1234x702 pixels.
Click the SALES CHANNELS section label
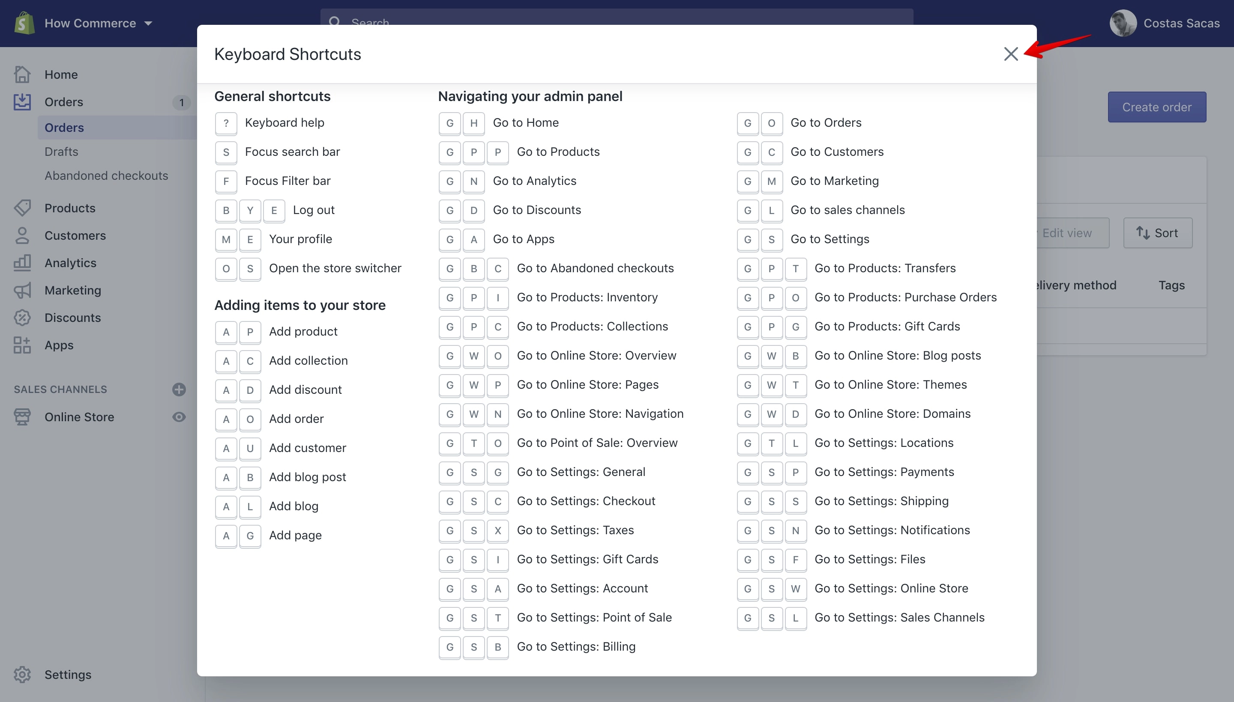coord(60,390)
